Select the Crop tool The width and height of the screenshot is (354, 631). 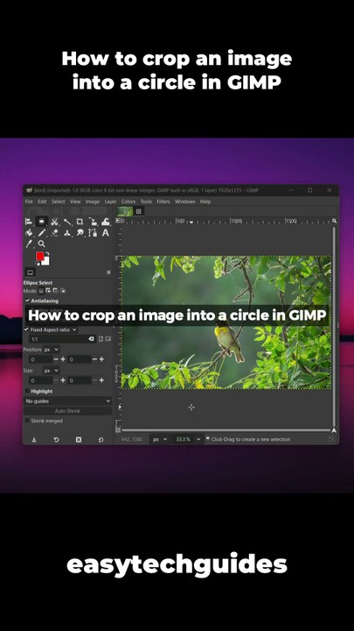80,222
